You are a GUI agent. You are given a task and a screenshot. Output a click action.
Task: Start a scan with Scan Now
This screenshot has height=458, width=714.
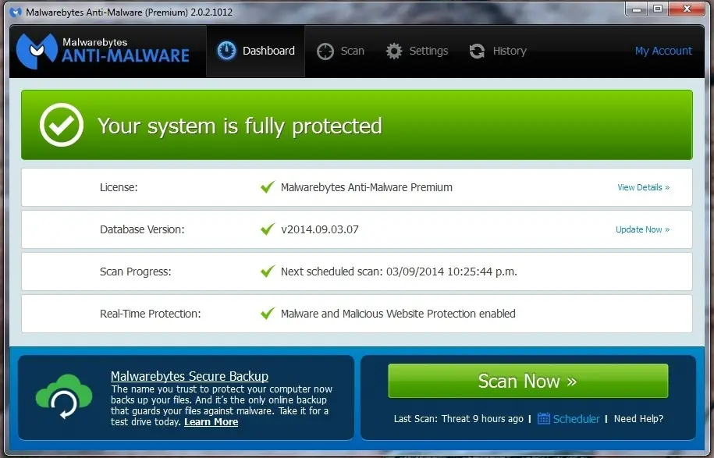pos(528,381)
